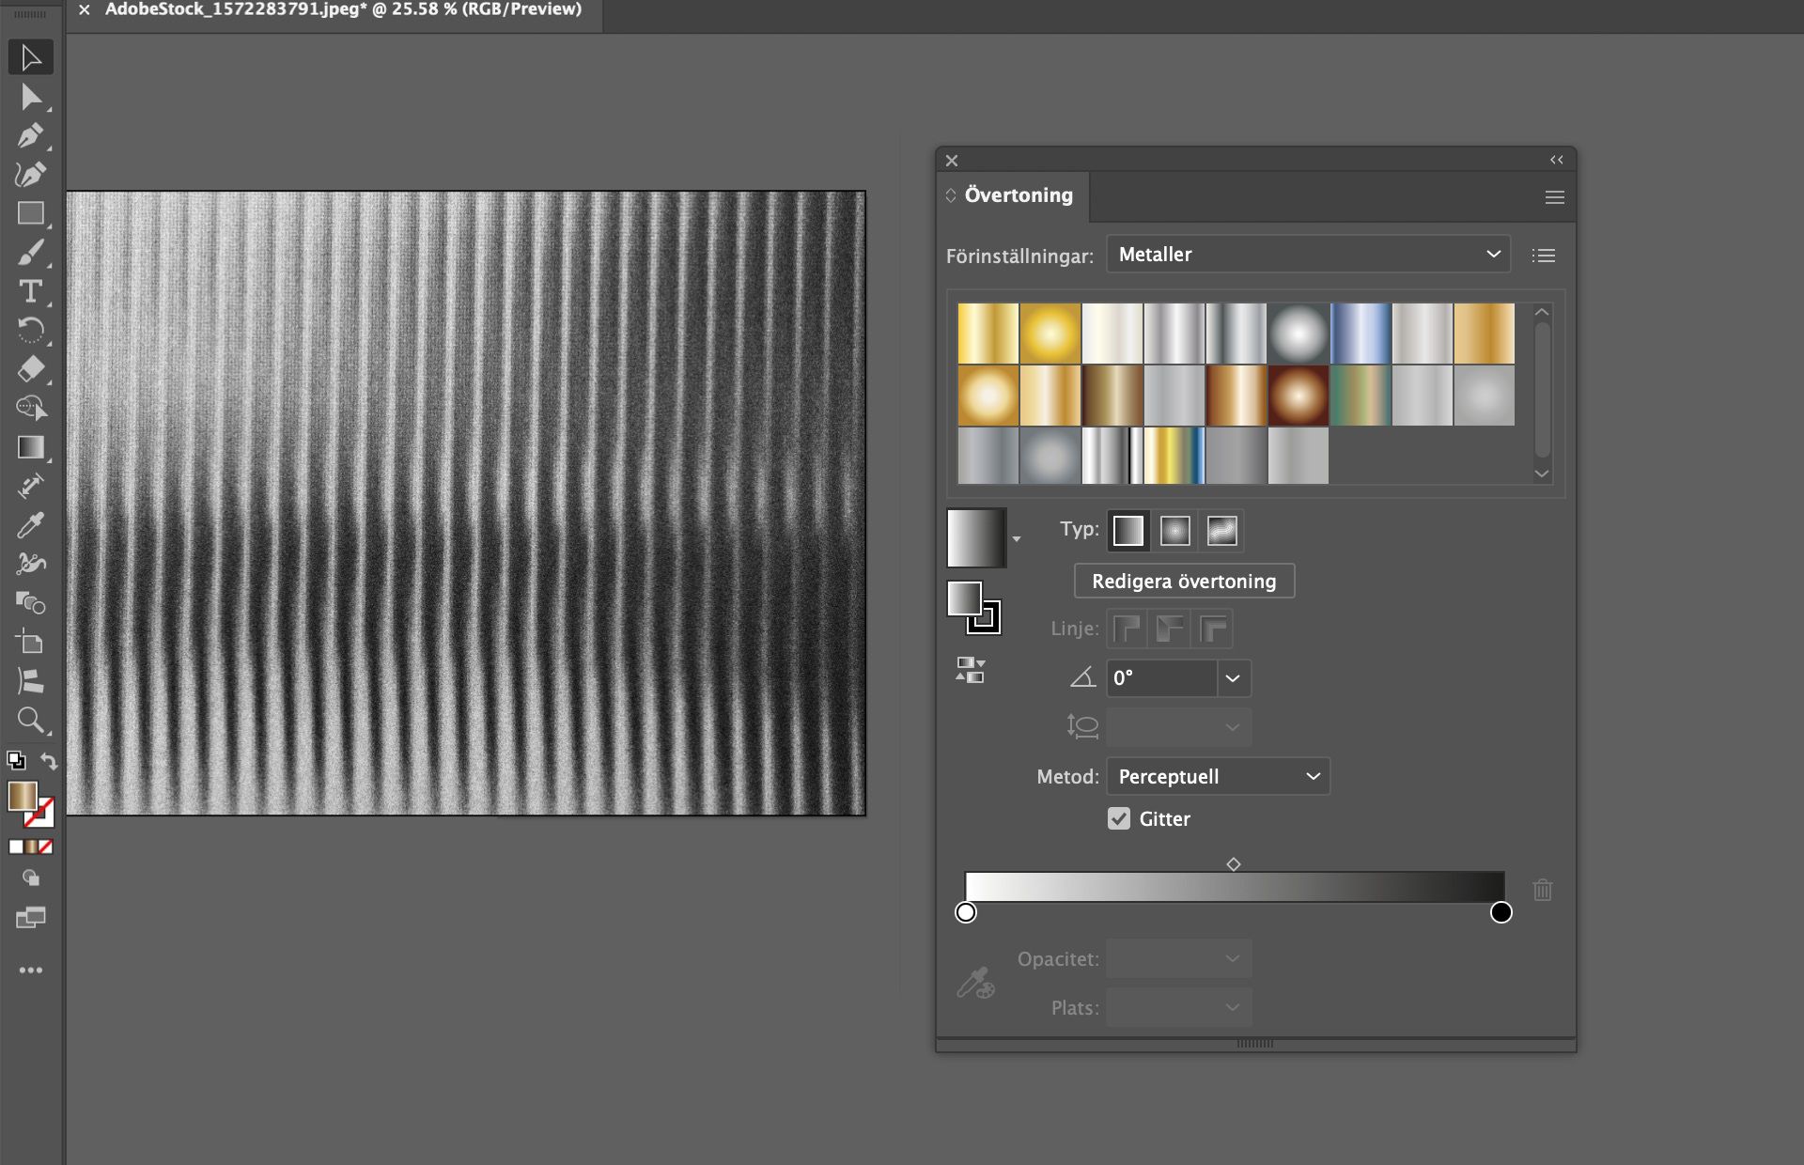Viewport: 1804px width, 1165px height.
Task: Toggle freeform gradient type
Action: click(x=1222, y=530)
